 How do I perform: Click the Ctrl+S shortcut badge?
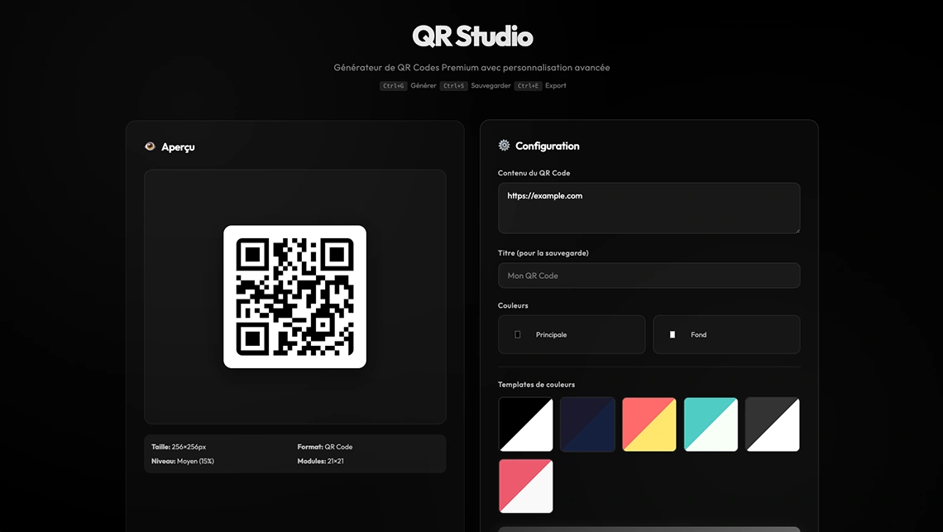(453, 86)
